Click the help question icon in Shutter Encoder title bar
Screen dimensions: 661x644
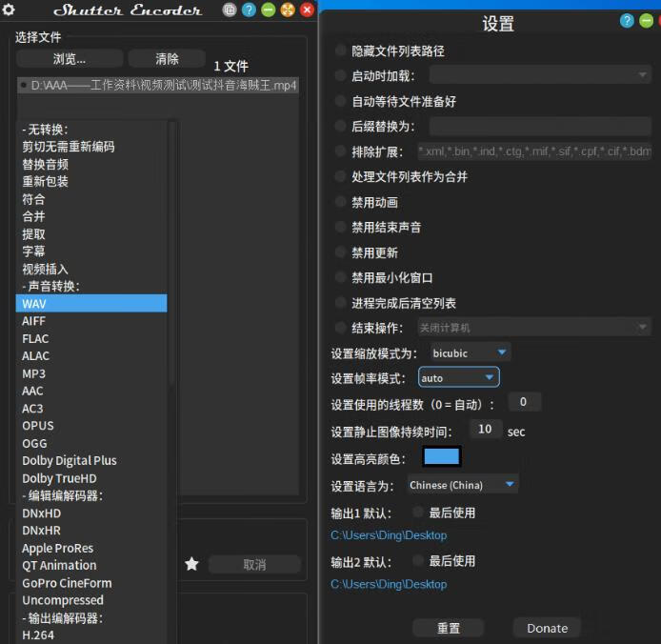249,10
